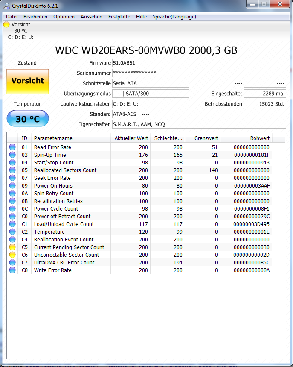Viewport: 293px width, 367px height.
Task: Click the Firmware field 51.0AB51
Action: pos(151,63)
